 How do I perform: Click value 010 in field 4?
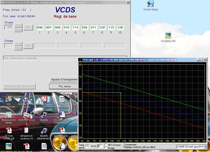[67, 28]
